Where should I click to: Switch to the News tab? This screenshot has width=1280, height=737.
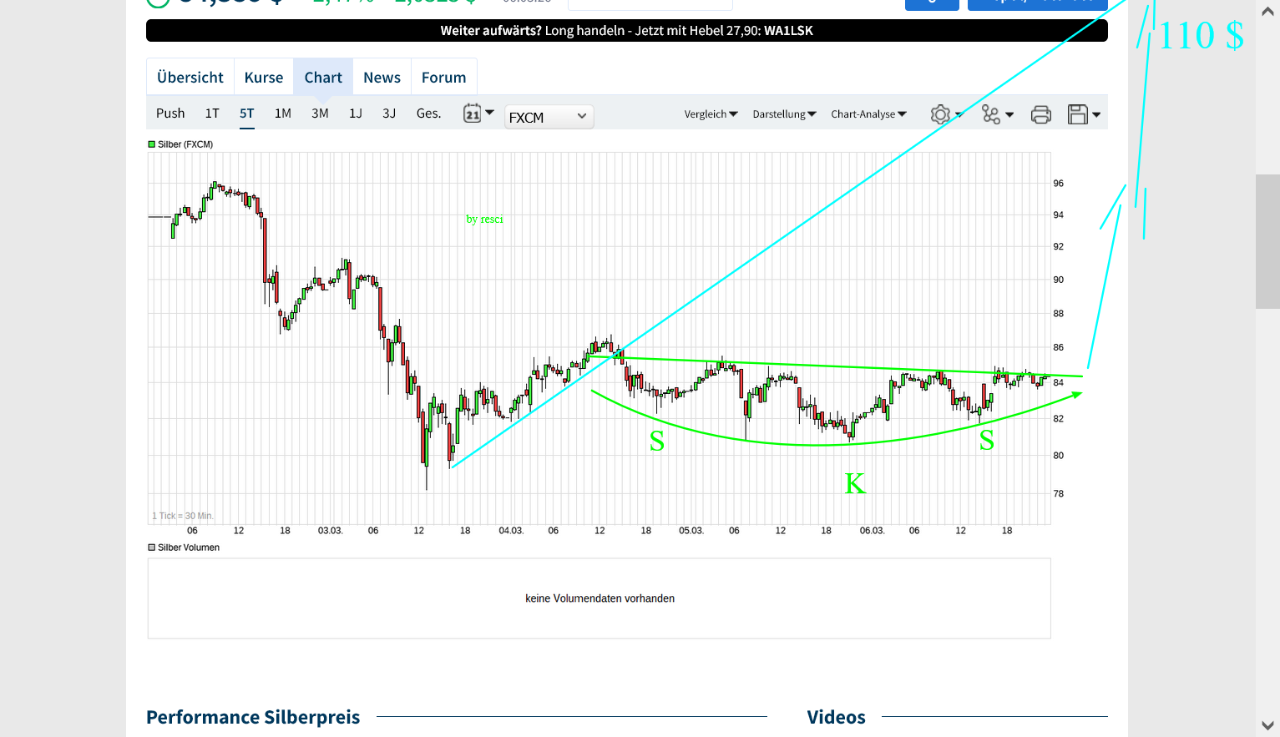382,78
